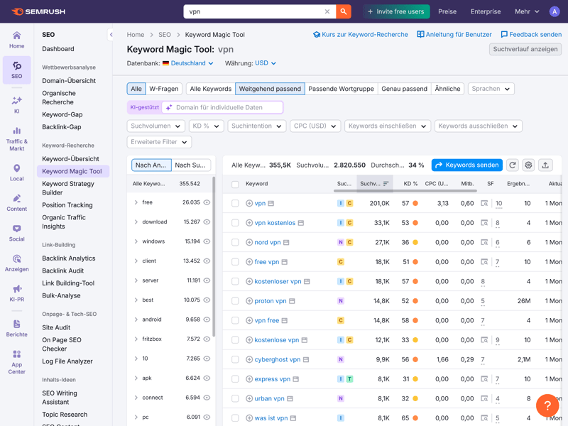Screen dimensions: 568x426
Task: Click the Keywords senden button
Action: click(x=466, y=165)
